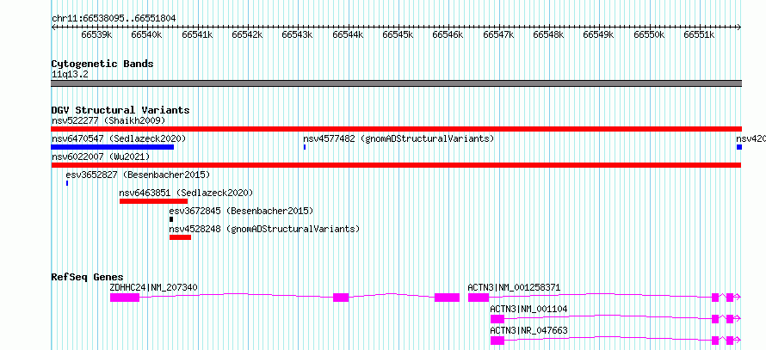The image size is (766, 350).
Task: Click the 66550k ruler tick label
Action: point(649,34)
